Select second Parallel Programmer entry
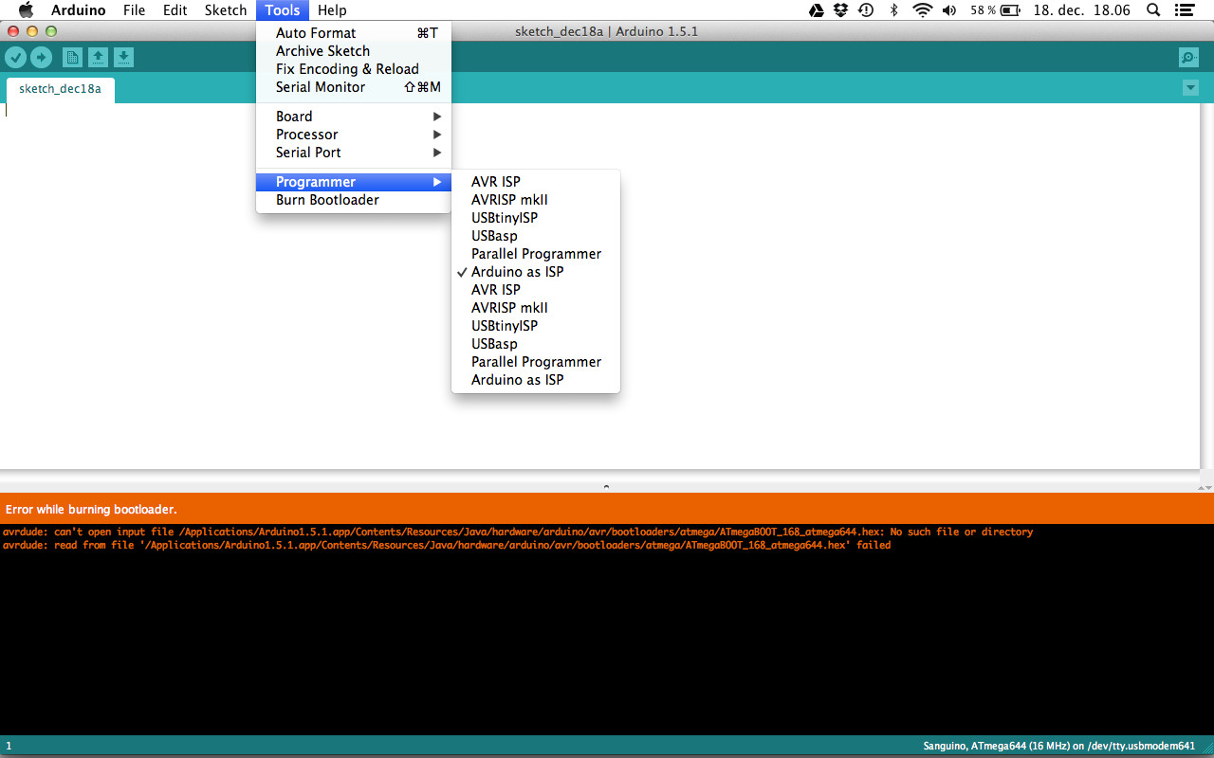Image resolution: width=1214 pixels, height=758 pixels. click(536, 362)
